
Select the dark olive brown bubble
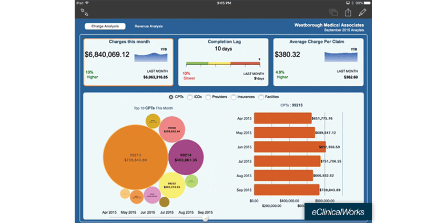[x=165, y=202]
